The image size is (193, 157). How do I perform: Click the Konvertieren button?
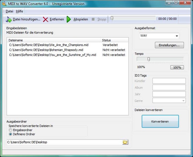coord(160,121)
